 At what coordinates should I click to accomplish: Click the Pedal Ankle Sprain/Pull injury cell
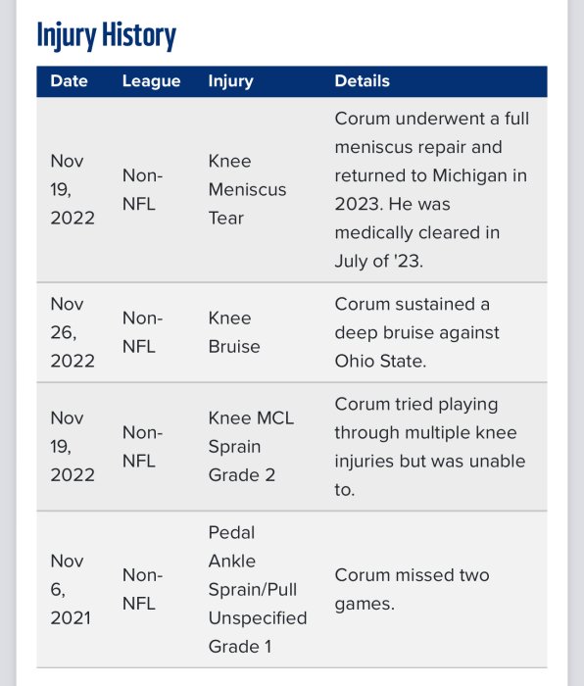point(258,589)
